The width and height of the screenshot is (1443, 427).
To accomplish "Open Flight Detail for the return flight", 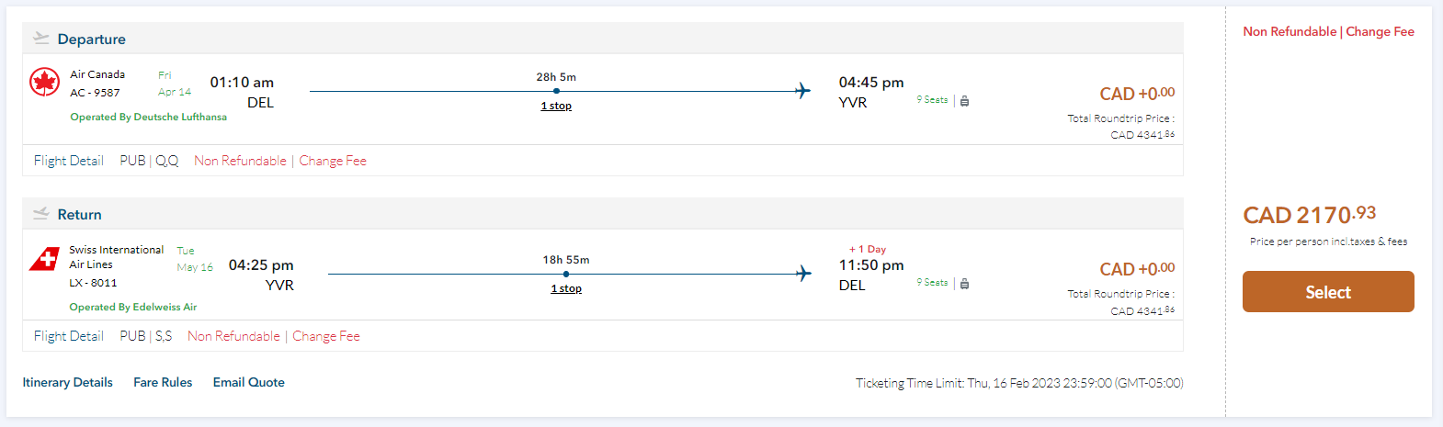I will [x=68, y=336].
